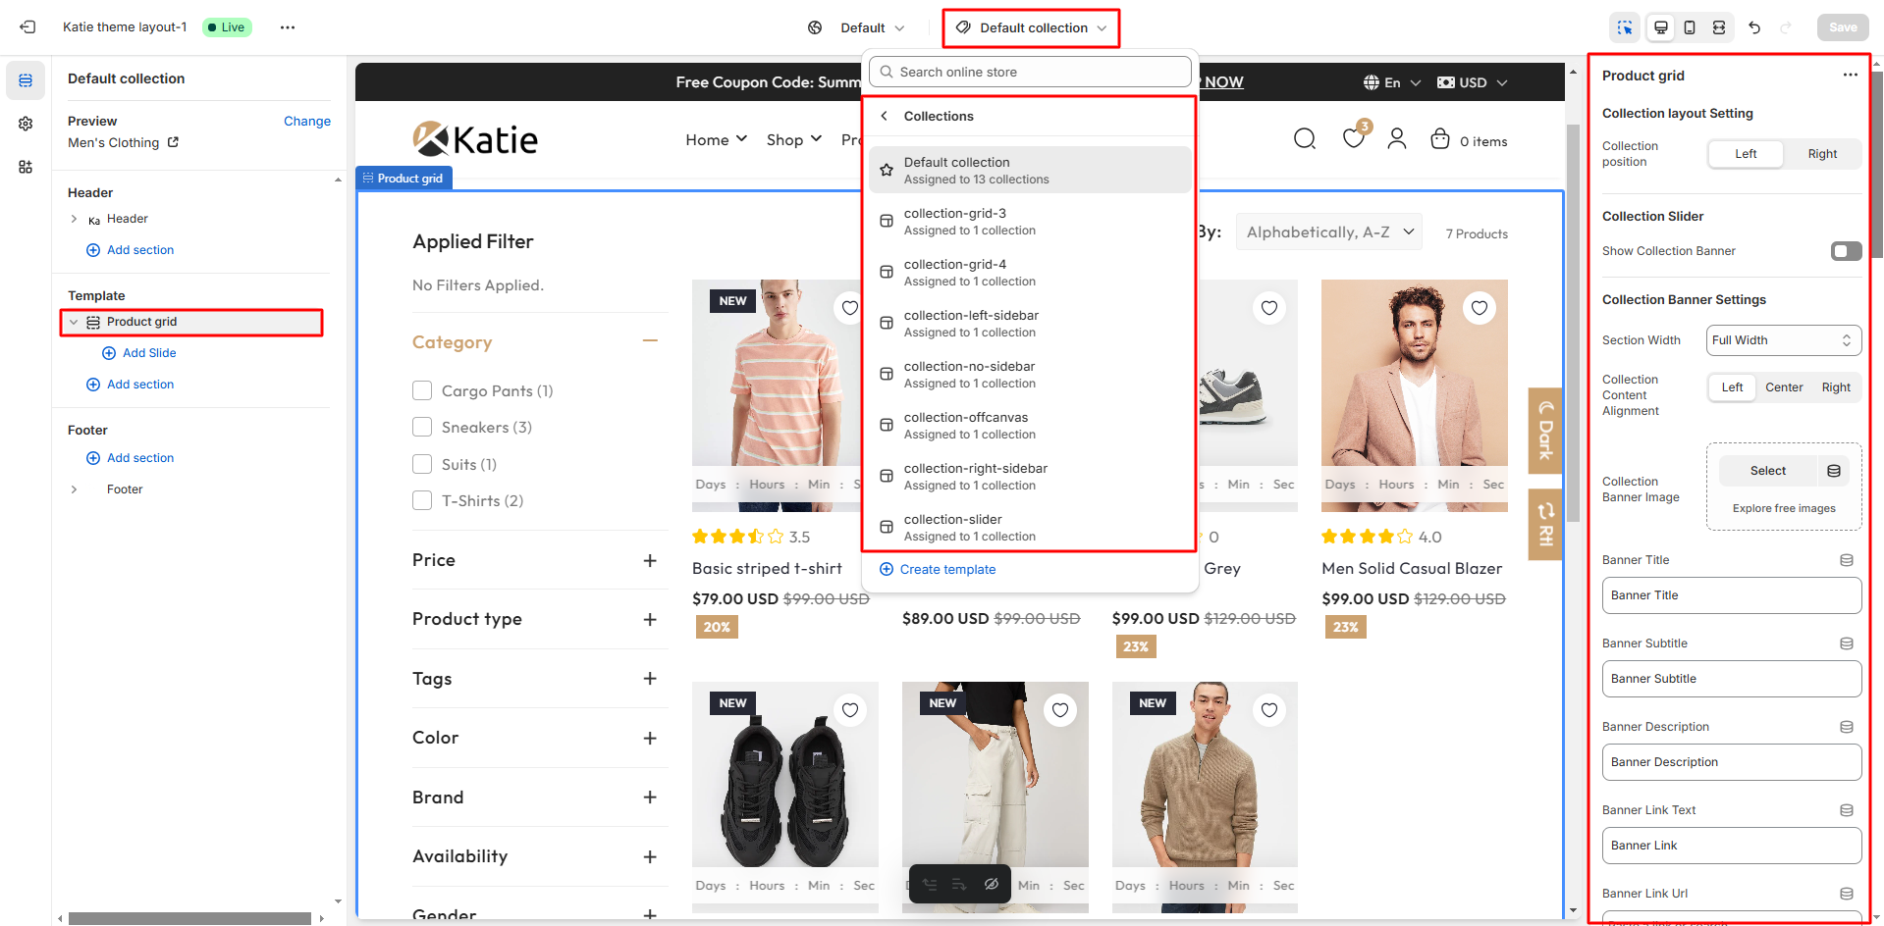
Task: Open the three-dot menu beside Live badge
Action: point(287,27)
